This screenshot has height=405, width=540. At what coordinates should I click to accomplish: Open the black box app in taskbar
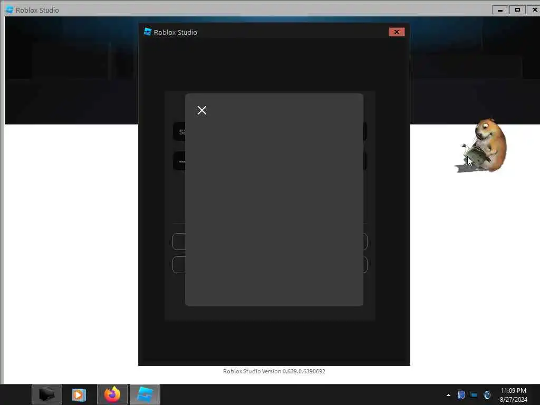(47, 394)
